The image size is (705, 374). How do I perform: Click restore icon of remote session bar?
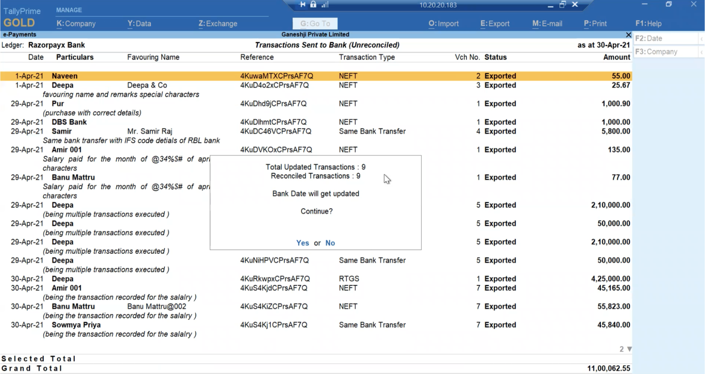(562, 5)
